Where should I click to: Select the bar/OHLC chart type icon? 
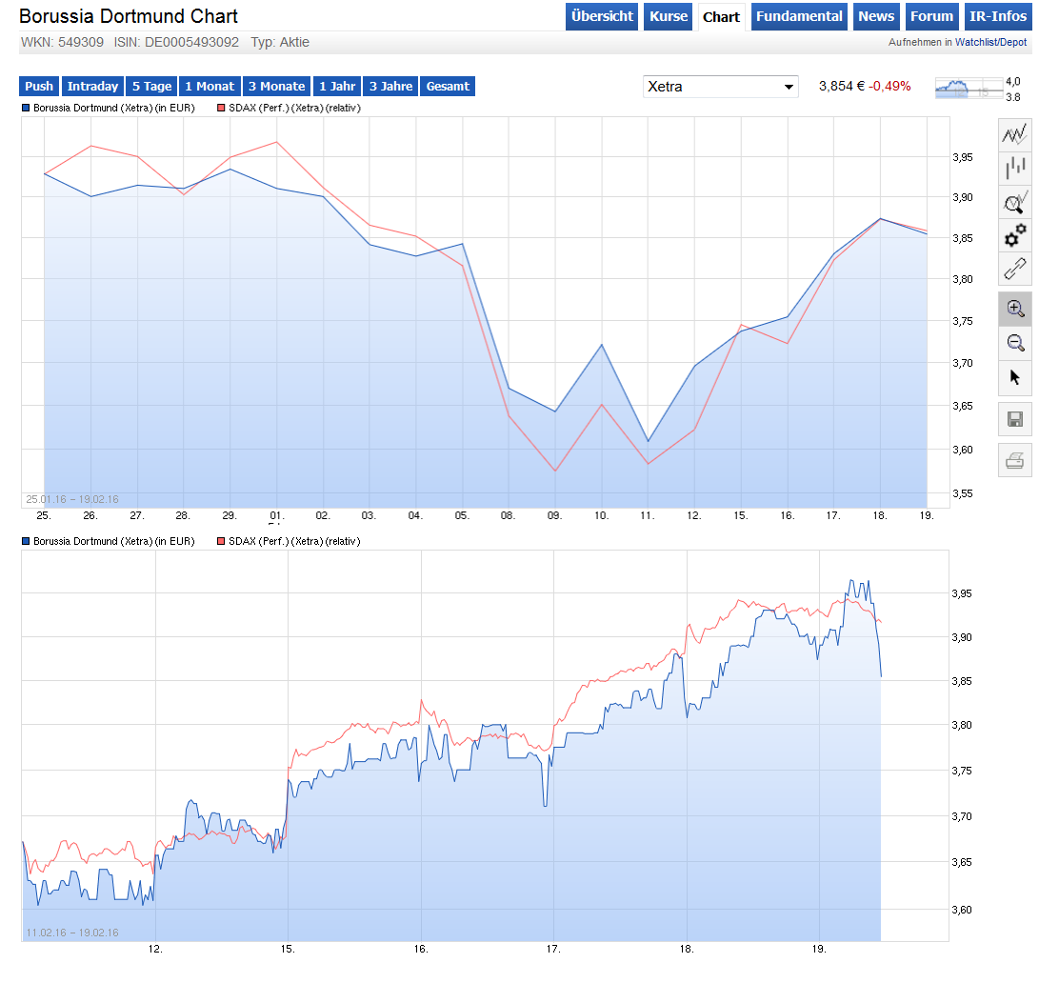tap(1014, 169)
